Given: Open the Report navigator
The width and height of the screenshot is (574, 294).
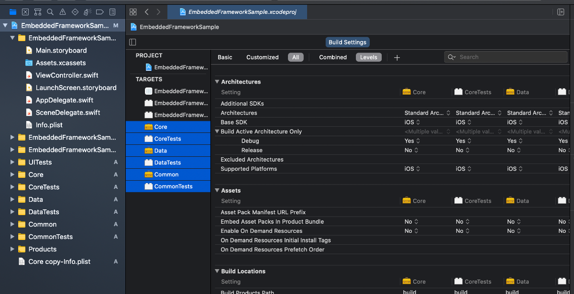Looking at the screenshot, I should coord(112,12).
